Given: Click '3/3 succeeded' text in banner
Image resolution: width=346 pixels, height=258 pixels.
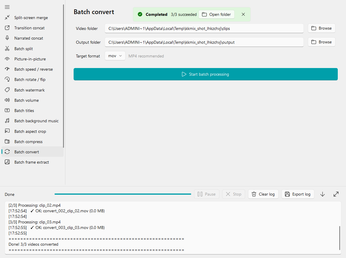Looking at the screenshot, I should (x=184, y=14).
